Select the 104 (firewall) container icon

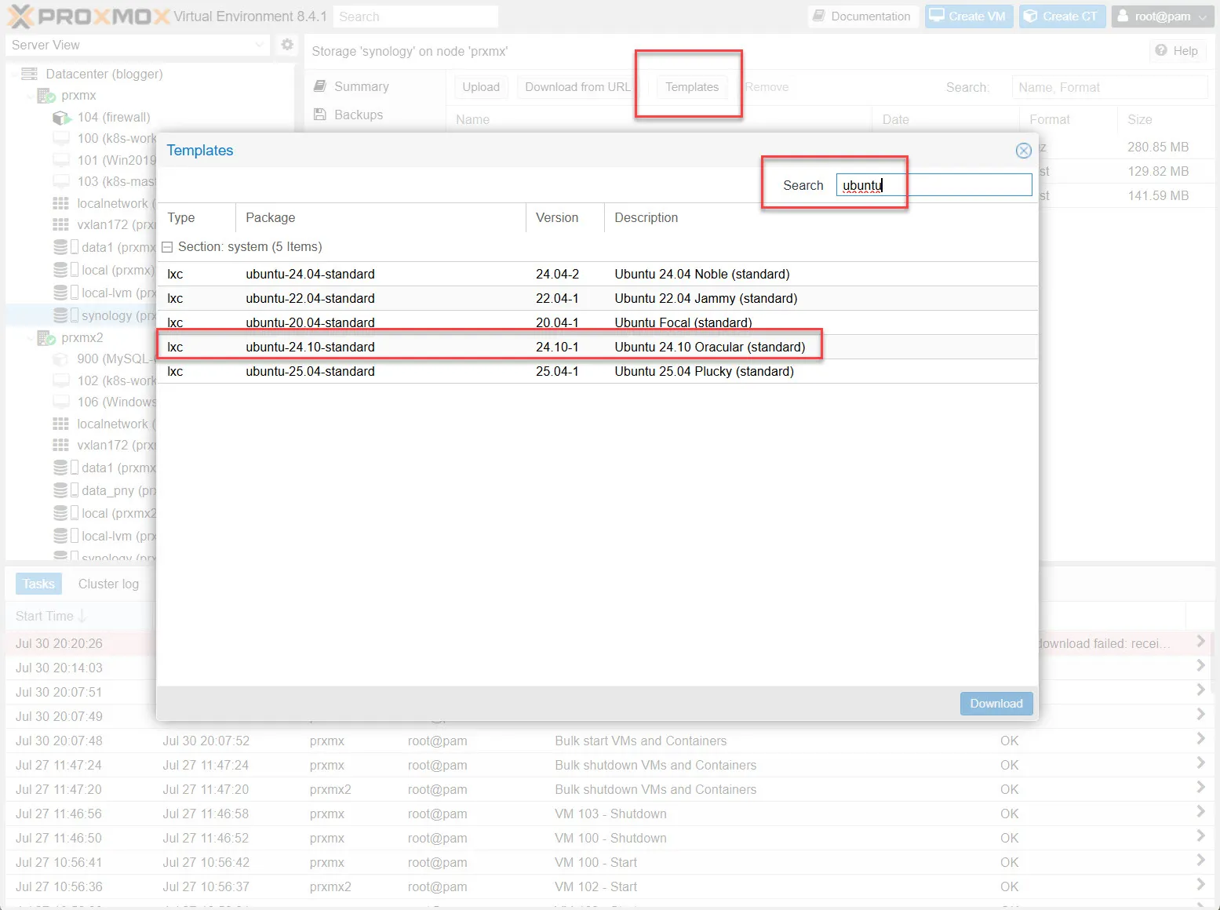click(x=62, y=118)
